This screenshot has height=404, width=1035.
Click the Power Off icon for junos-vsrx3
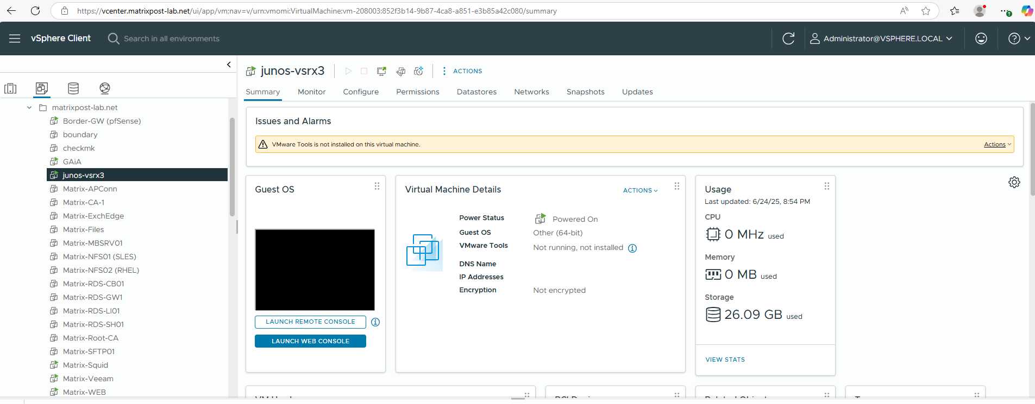click(x=364, y=71)
